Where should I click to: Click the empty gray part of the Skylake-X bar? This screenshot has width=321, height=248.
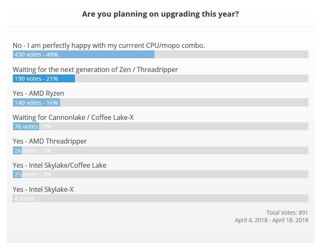coord(161,198)
